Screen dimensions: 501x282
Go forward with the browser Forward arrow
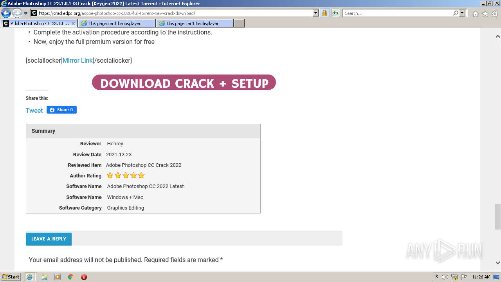pos(17,13)
